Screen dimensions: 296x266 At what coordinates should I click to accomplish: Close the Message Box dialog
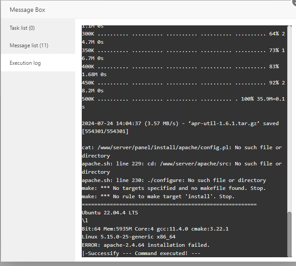[x=294, y=1]
